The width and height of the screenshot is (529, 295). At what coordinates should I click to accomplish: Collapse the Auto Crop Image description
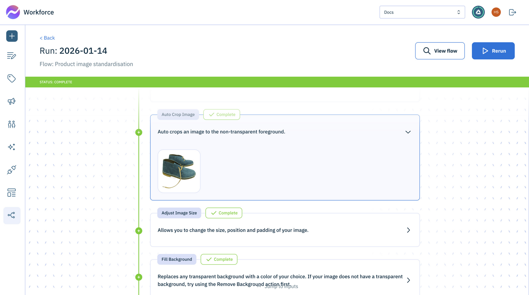tap(408, 132)
